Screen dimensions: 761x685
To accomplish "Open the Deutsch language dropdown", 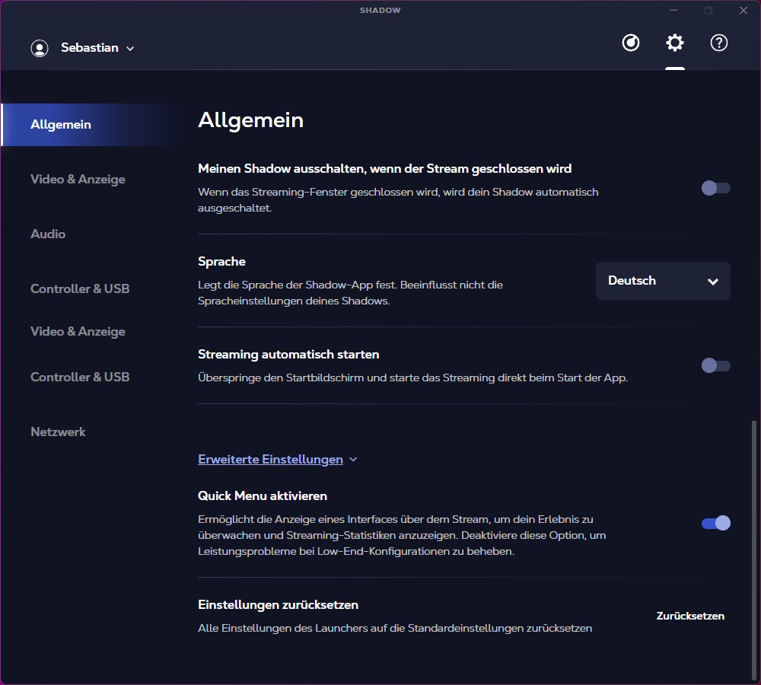I will 663,281.
